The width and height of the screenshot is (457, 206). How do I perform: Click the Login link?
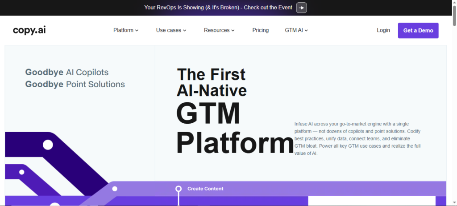point(383,30)
